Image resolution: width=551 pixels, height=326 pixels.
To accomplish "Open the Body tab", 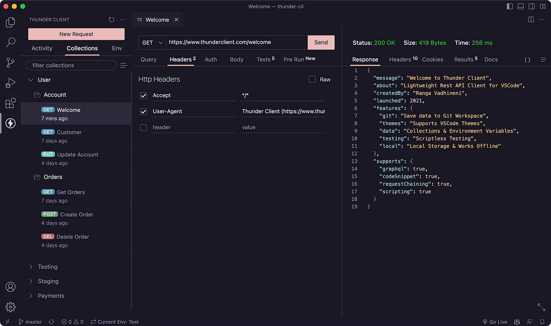I will [x=237, y=59].
